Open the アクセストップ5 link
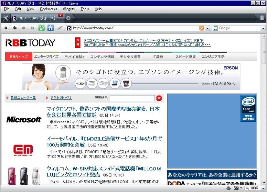This screenshot has height=192, width=267. [x=61, y=98]
